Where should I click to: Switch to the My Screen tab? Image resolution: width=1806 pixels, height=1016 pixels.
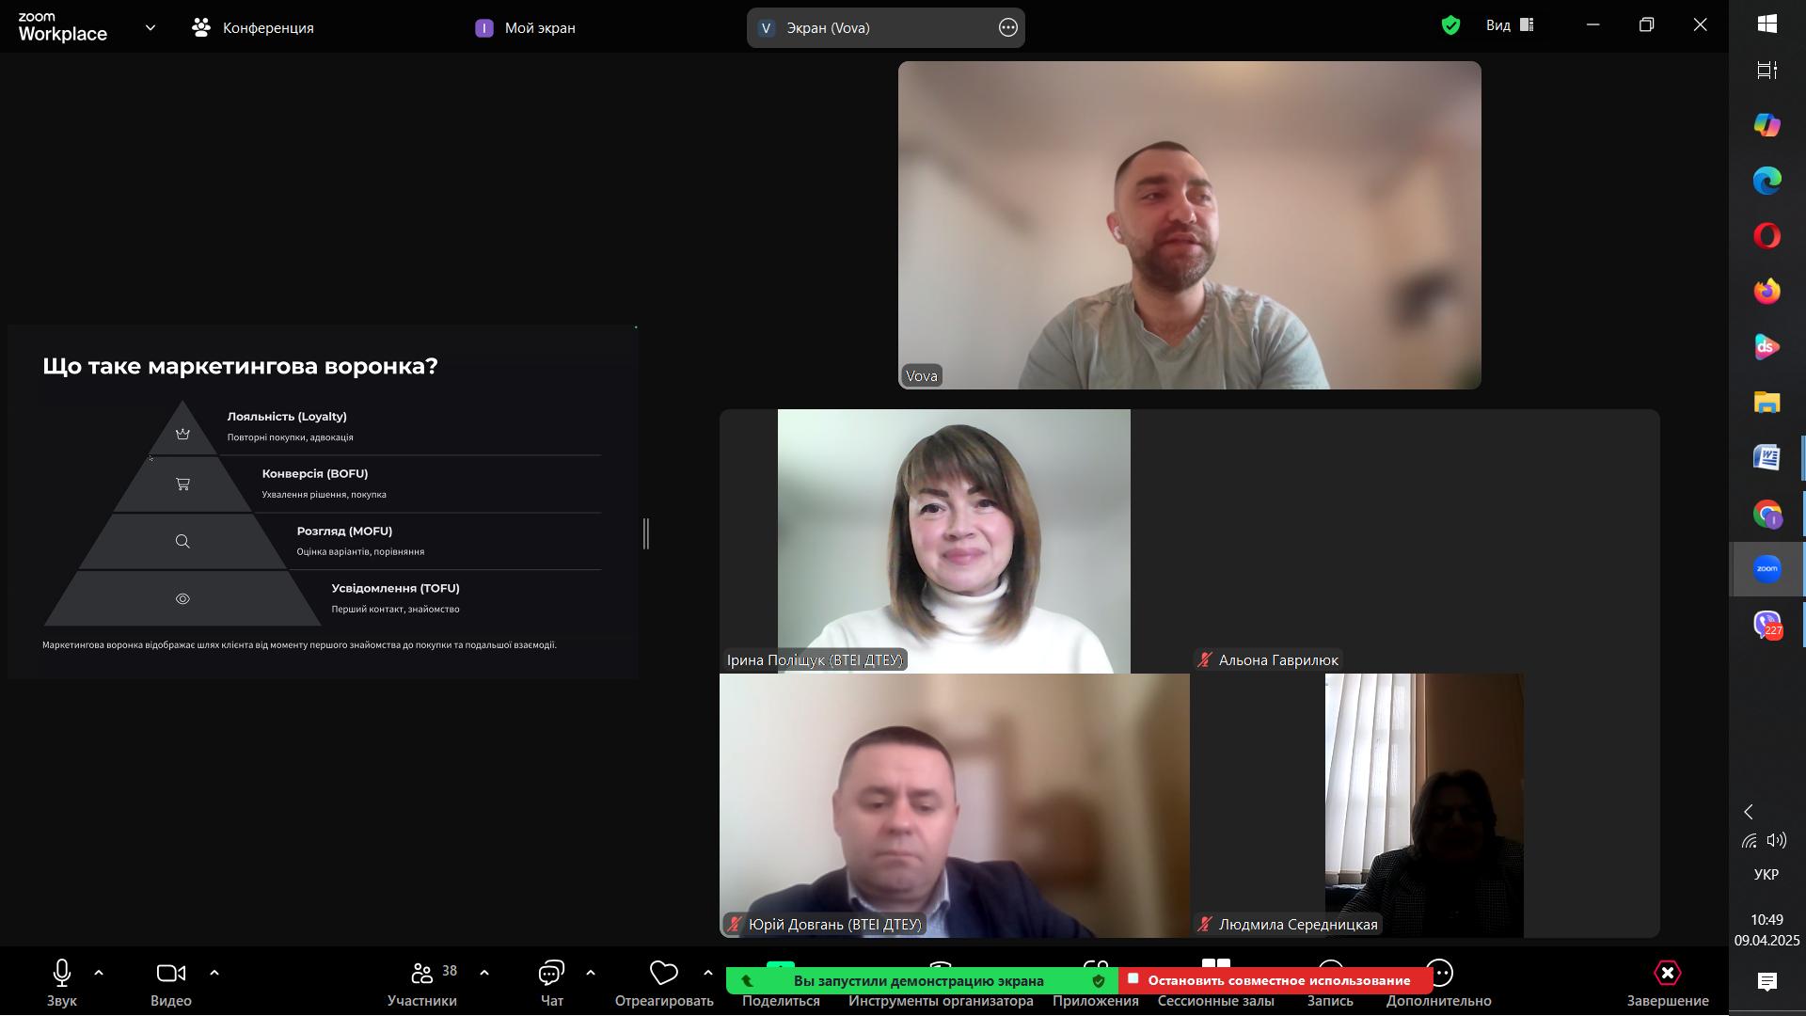tap(526, 27)
